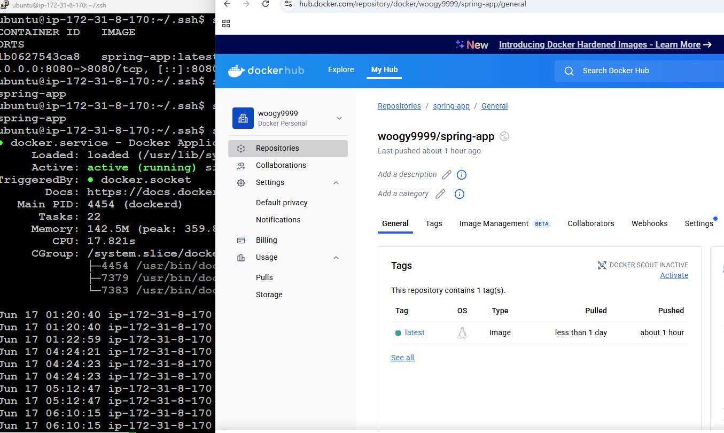The image size is (724, 433).
Task: Click the Usage chart icon
Action: click(x=241, y=258)
